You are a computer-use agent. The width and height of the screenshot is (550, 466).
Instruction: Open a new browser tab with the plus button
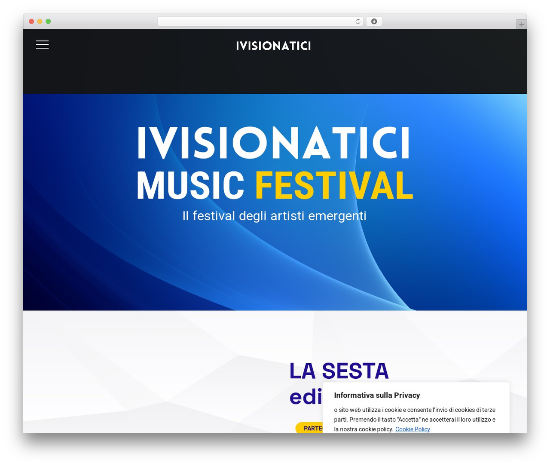click(x=521, y=25)
